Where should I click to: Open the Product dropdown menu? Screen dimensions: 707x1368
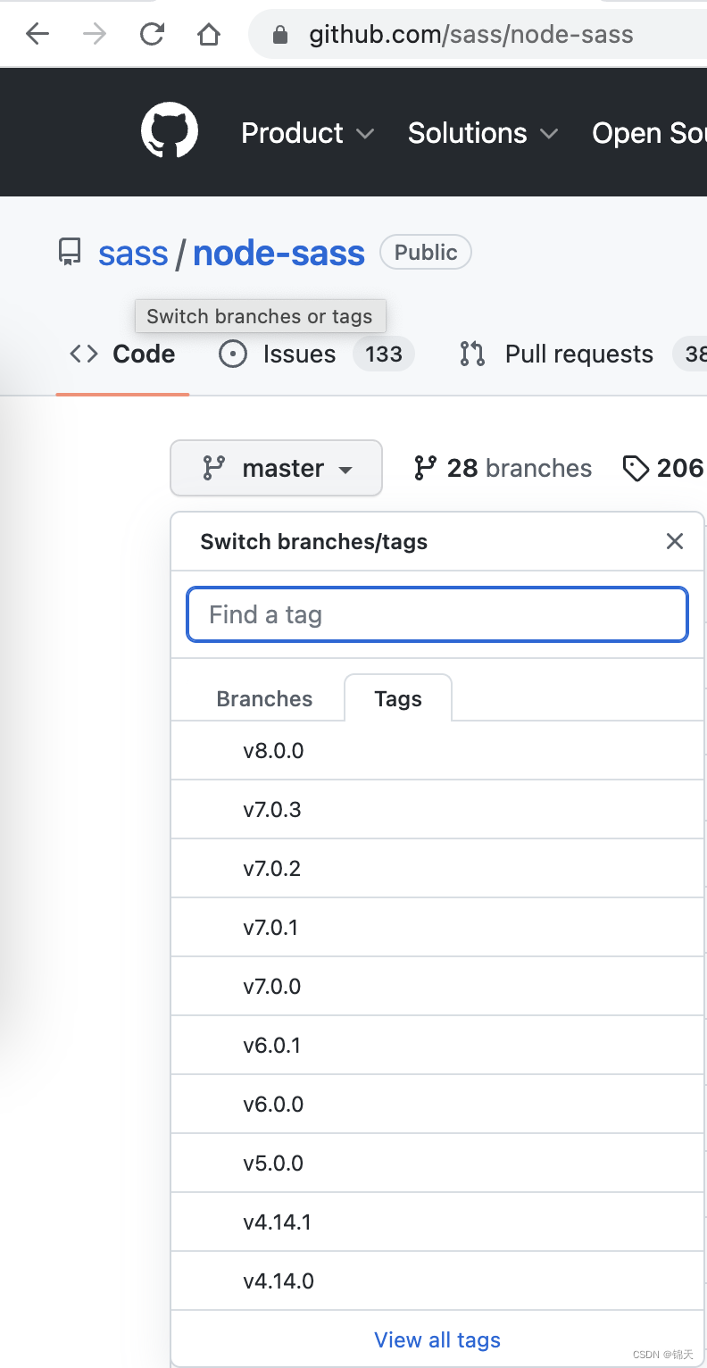[307, 132]
